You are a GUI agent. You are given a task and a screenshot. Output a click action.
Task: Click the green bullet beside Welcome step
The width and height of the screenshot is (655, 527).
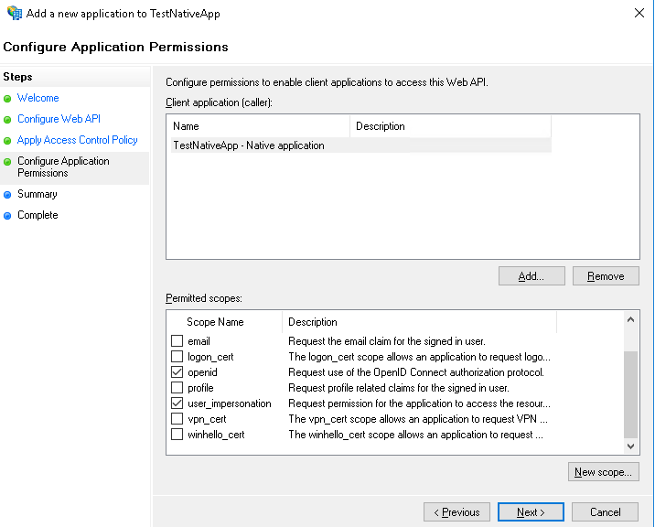(7, 99)
